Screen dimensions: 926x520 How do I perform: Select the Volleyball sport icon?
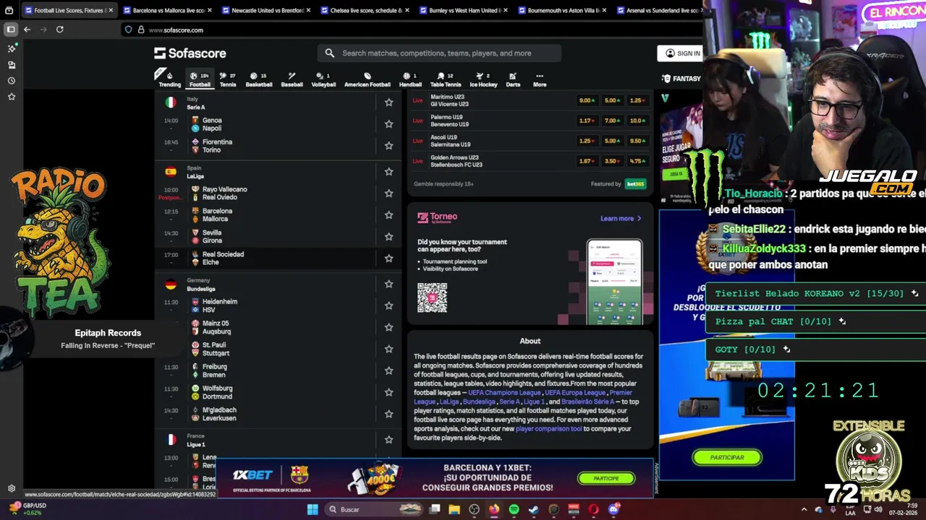pos(323,79)
